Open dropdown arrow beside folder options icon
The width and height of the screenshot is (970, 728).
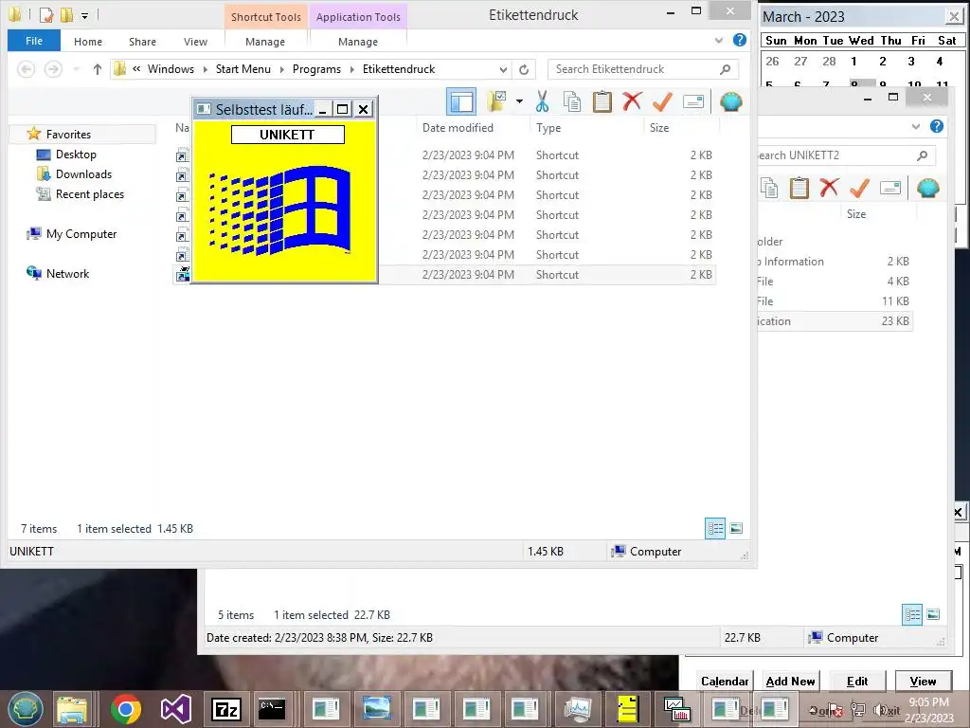tap(519, 101)
